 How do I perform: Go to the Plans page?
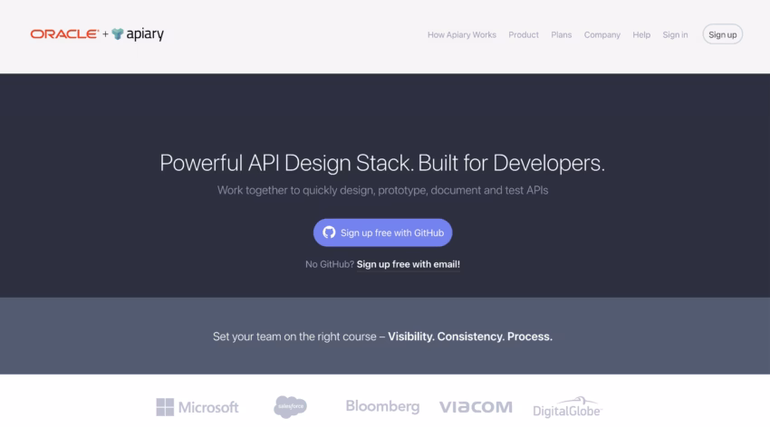click(x=562, y=35)
